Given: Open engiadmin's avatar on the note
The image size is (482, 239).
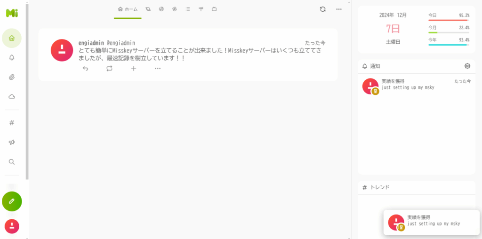Looking at the screenshot, I should point(62,50).
